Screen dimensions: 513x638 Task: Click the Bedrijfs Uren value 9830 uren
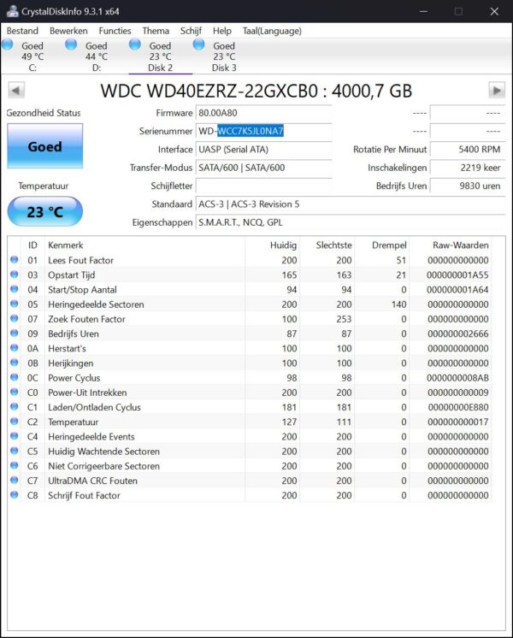coord(468,186)
